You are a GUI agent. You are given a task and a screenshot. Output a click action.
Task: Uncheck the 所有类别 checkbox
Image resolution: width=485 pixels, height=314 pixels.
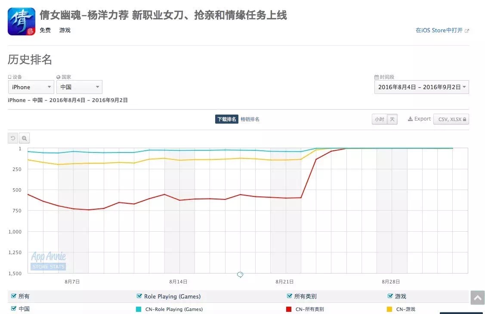tap(290, 296)
